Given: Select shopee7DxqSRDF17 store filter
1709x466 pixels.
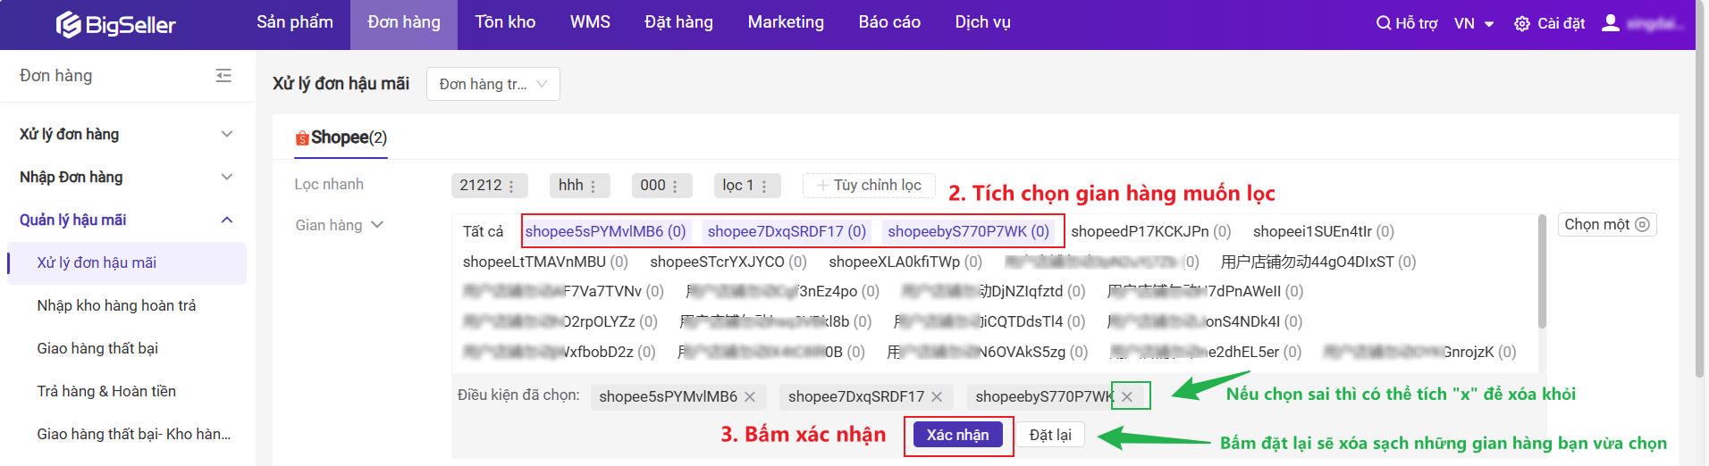Looking at the screenshot, I should (786, 231).
